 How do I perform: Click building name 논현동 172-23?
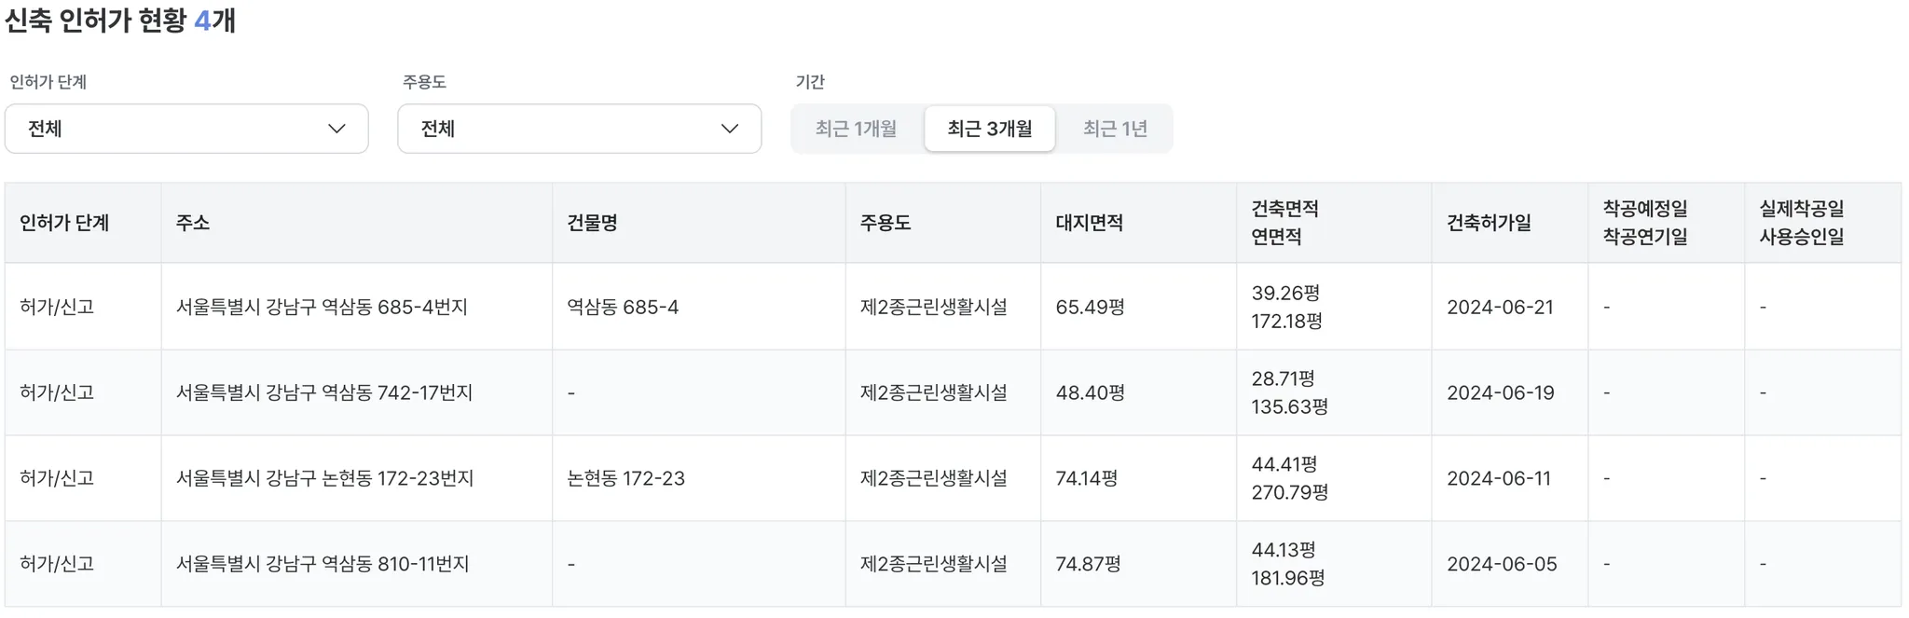click(x=625, y=478)
